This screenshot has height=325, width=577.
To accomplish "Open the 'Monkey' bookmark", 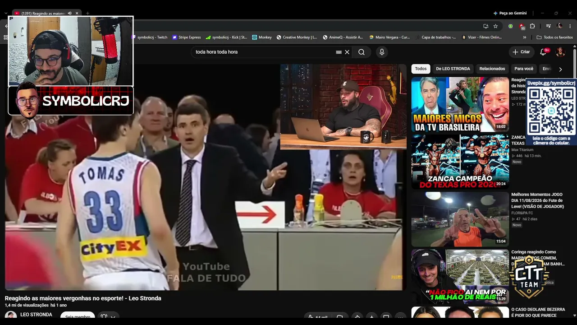I will pos(262,37).
